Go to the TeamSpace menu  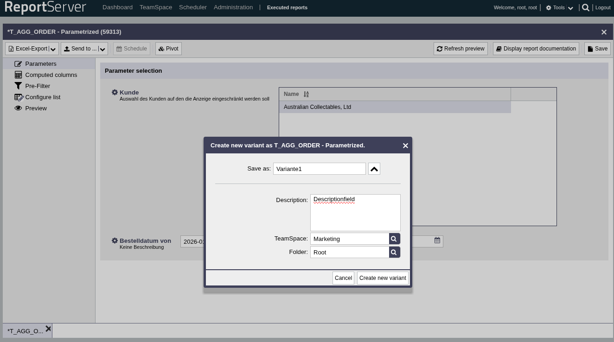pyautogui.click(x=156, y=7)
